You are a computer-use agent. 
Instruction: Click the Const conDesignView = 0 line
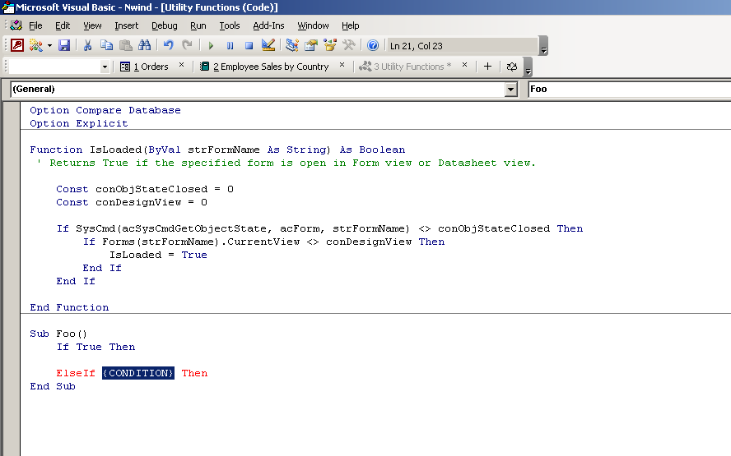click(x=132, y=202)
